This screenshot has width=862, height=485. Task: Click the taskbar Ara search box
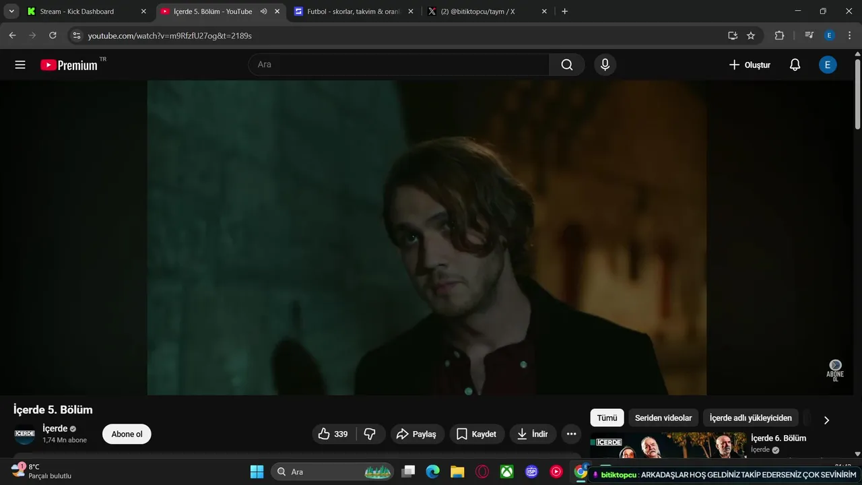(x=332, y=472)
